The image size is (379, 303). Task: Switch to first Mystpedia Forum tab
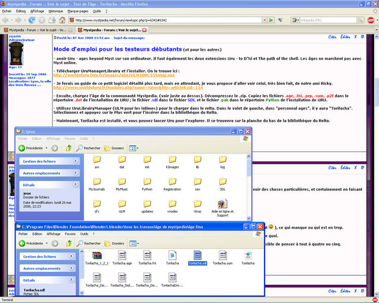click(x=38, y=30)
